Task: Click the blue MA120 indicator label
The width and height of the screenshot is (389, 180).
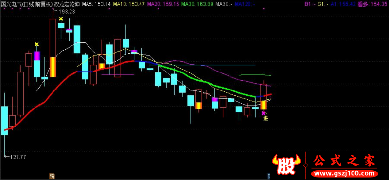Action: tap(245, 4)
